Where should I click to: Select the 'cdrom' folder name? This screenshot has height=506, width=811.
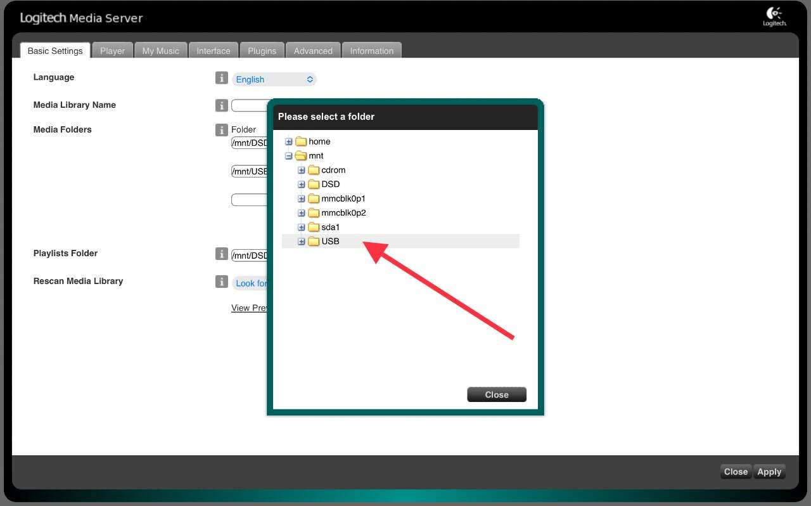pos(333,170)
